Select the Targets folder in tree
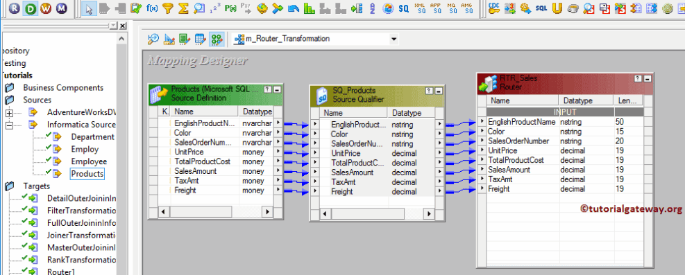Viewport: 685px width, 275px height. (x=37, y=186)
